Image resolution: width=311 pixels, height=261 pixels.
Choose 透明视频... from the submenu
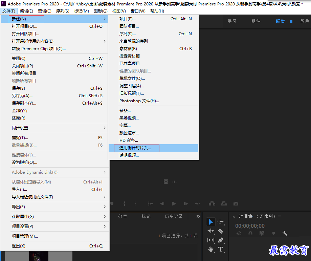(x=153, y=155)
